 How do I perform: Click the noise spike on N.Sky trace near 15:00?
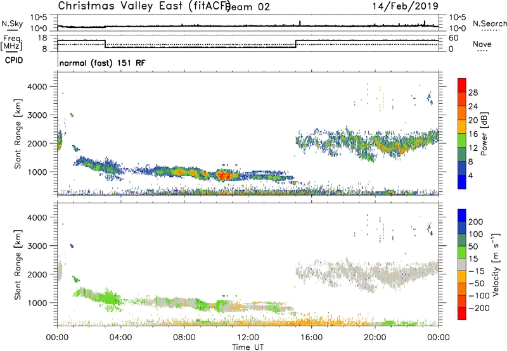coord(300,23)
